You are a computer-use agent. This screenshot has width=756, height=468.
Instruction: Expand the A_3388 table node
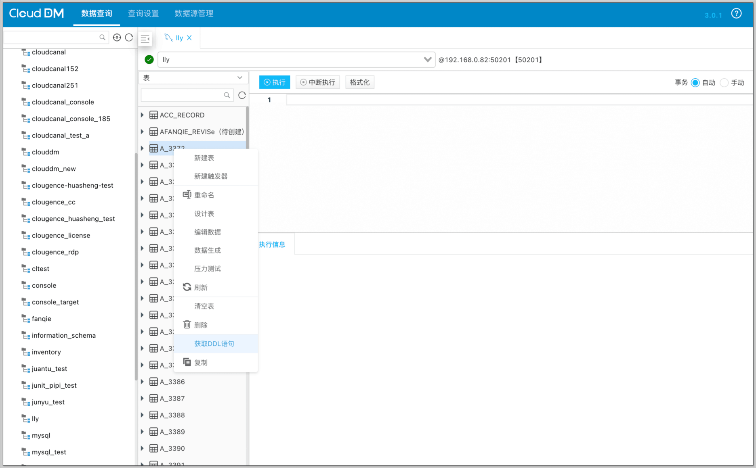[142, 415]
